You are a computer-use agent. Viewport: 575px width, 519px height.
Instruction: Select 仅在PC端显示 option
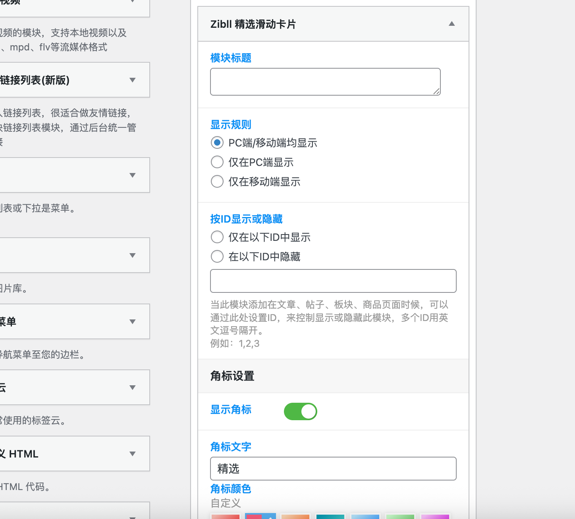point(217,162)
